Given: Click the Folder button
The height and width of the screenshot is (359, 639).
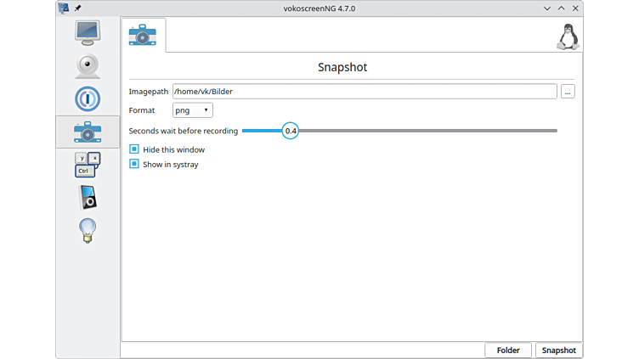Looking at the screenshot, I should click(508, 351).
